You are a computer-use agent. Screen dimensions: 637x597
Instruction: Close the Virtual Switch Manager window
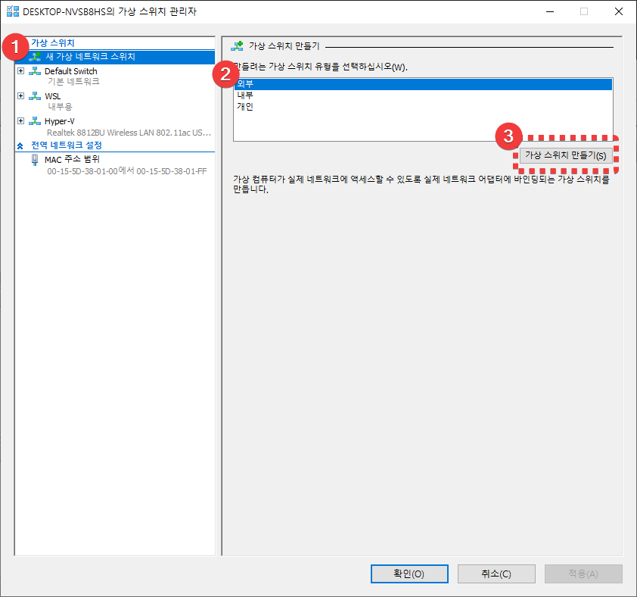click(619, 11)
